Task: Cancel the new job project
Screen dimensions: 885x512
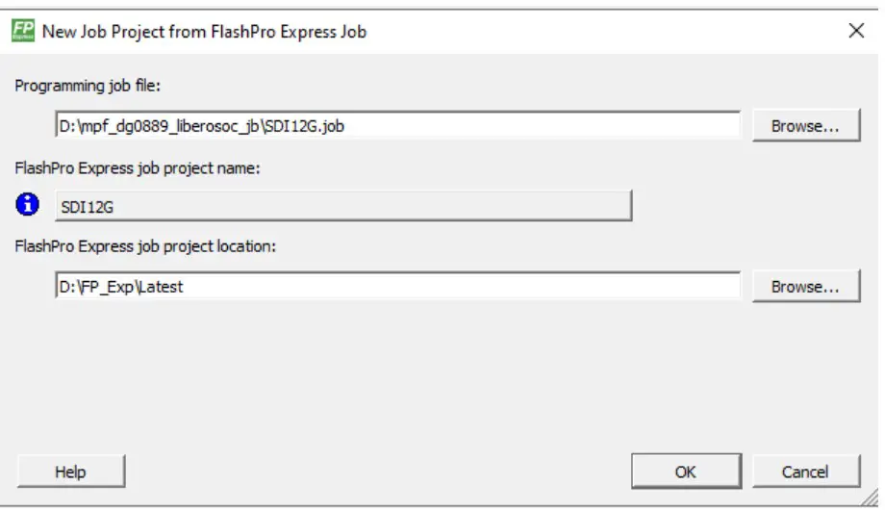Action: click(804, 472)
